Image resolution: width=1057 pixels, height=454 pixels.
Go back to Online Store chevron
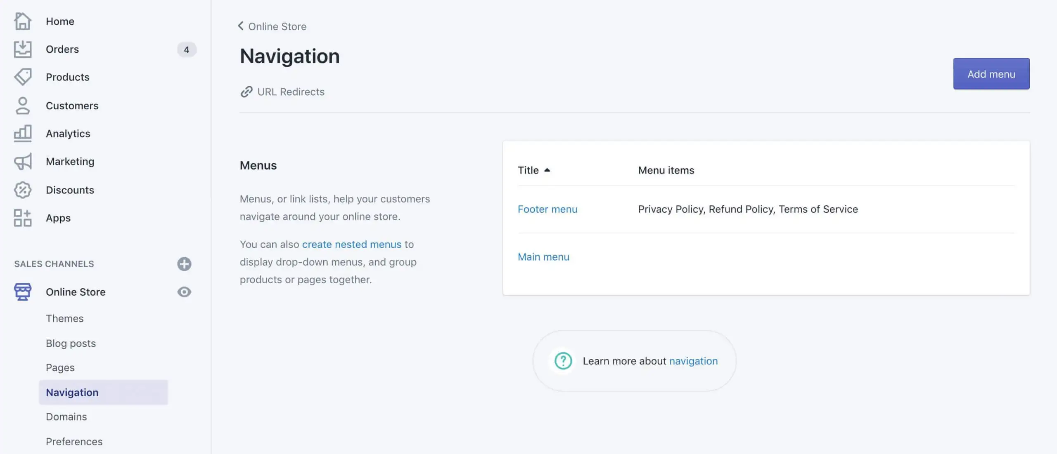(241, 26)
